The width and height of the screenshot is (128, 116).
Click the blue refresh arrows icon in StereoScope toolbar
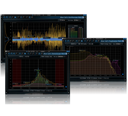coord(40,54)
